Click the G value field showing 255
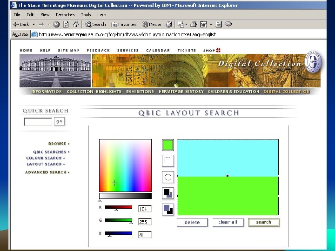The image size is (335, 251). [x=145, y=222]
